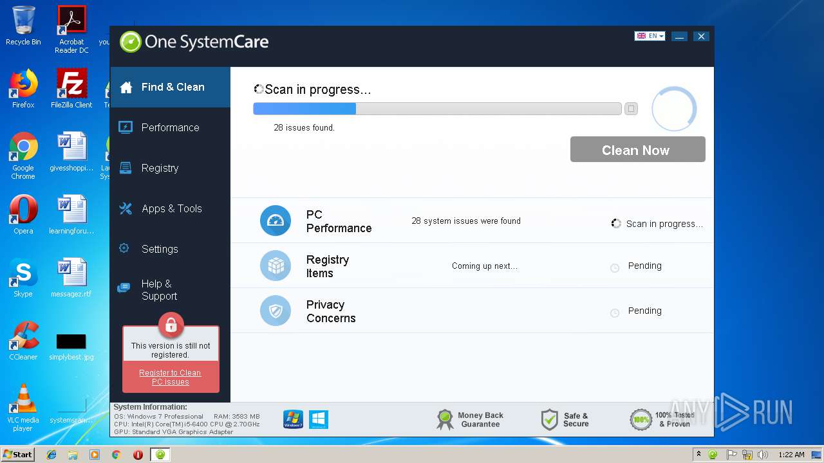Click the wrench tools icon in sidebar
The height and width of the screenshot is (463, 824).
(126, 208)
